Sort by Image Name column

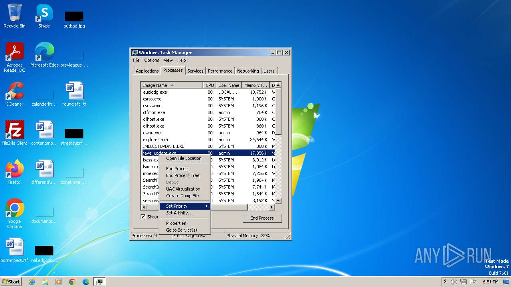172,85
